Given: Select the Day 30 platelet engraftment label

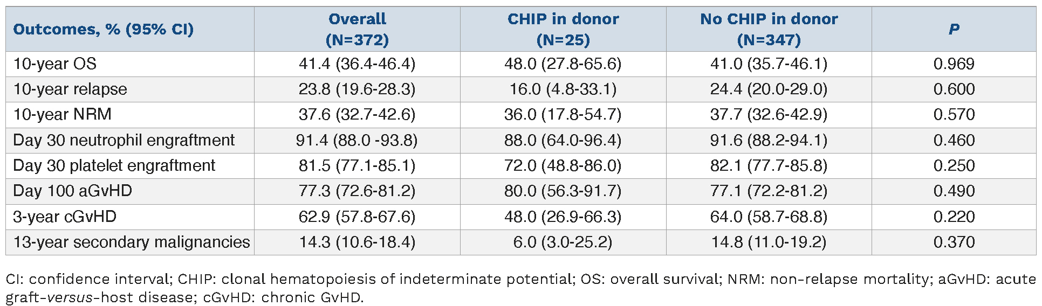Looking at the screenshot, I should (114, 165).
